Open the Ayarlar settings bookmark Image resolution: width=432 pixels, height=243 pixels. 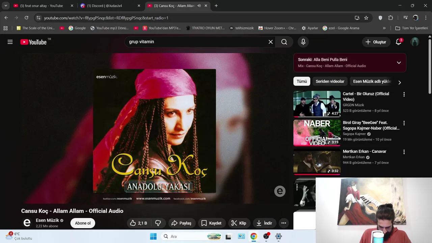point(310,28)
